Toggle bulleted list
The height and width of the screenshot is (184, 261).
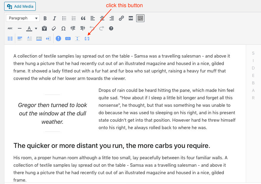pos(64,18)
